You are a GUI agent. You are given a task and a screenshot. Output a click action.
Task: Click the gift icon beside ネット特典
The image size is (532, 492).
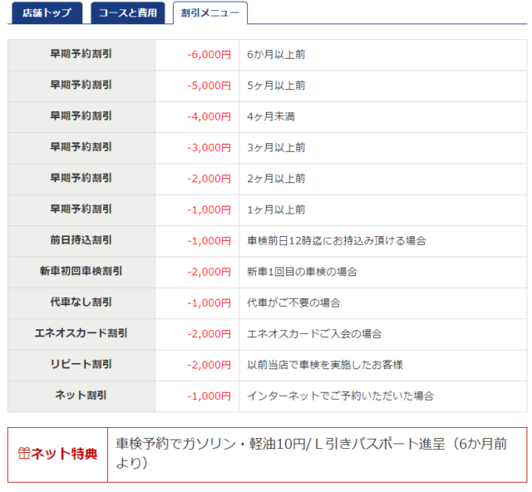coord(24,453)
